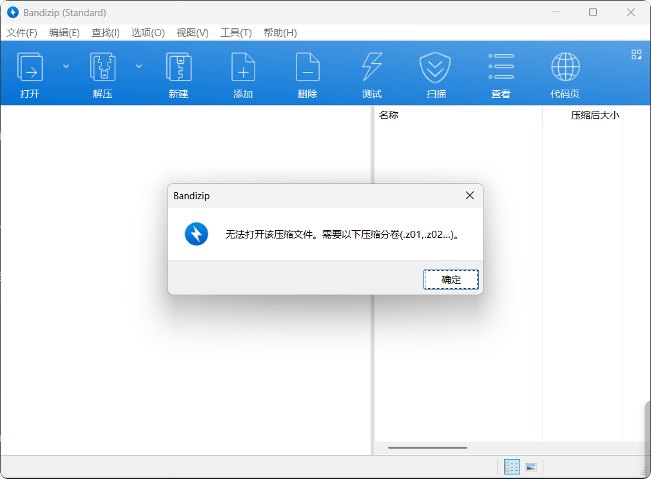Select the 打开 (Open) toolbar icon
651x479 pixels.
pyautogui.click(x=29, y=73)
